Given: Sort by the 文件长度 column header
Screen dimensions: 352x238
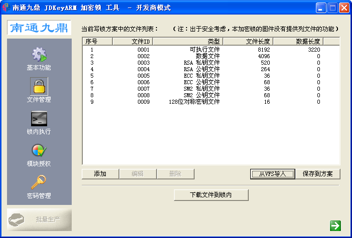Looking at the screenshot, I should (x=248, y=42).
